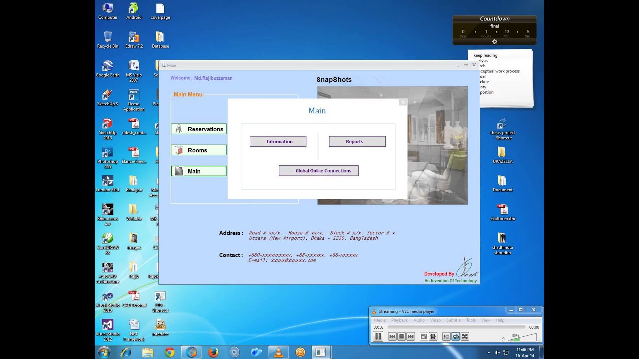Image resolution: width=639 pixels, height=359 pixels.
Task: Select the interface video file icon
Action: [160, 328]
